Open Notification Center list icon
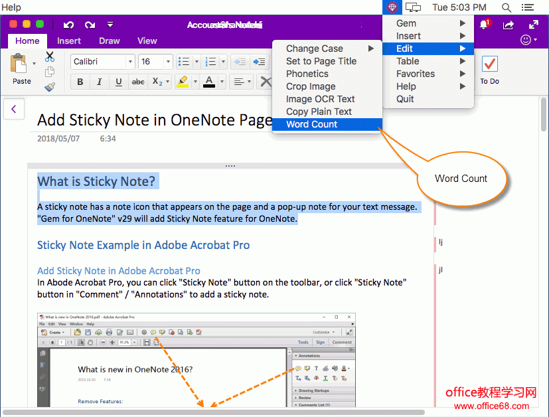Viewport: 549px width, 417px height. click(528, 7)
